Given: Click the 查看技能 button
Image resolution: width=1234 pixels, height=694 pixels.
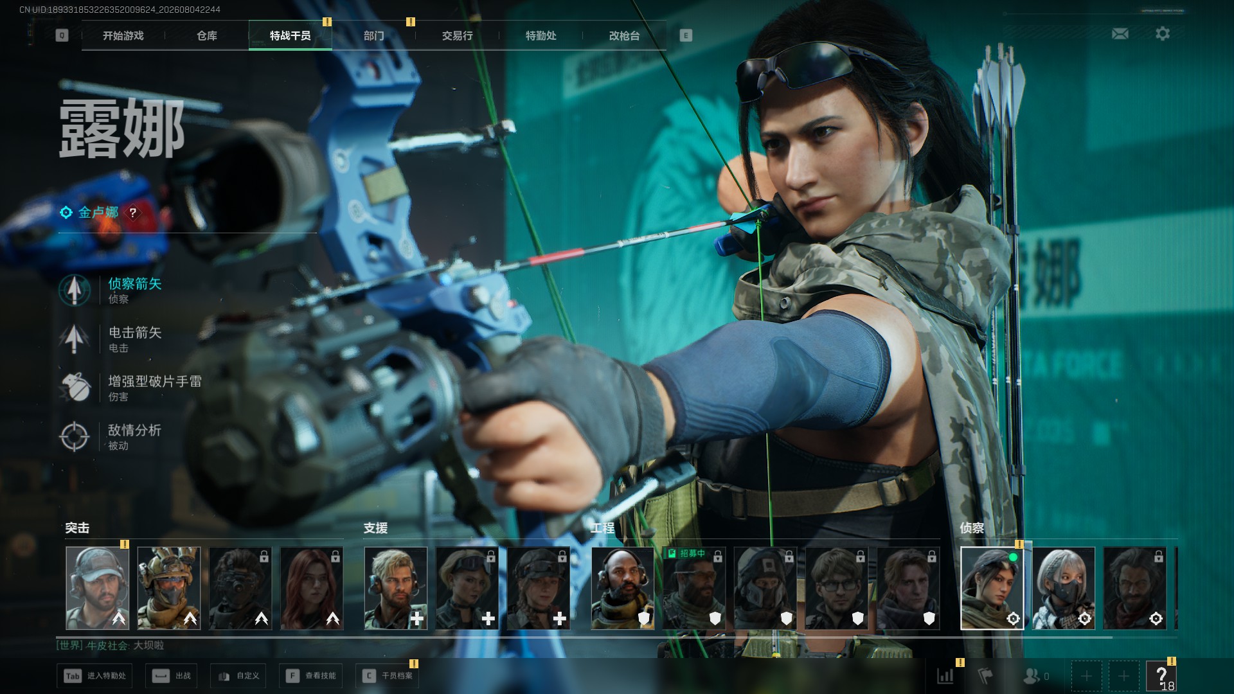Looking at the screenshot, I should pos(311,676).
